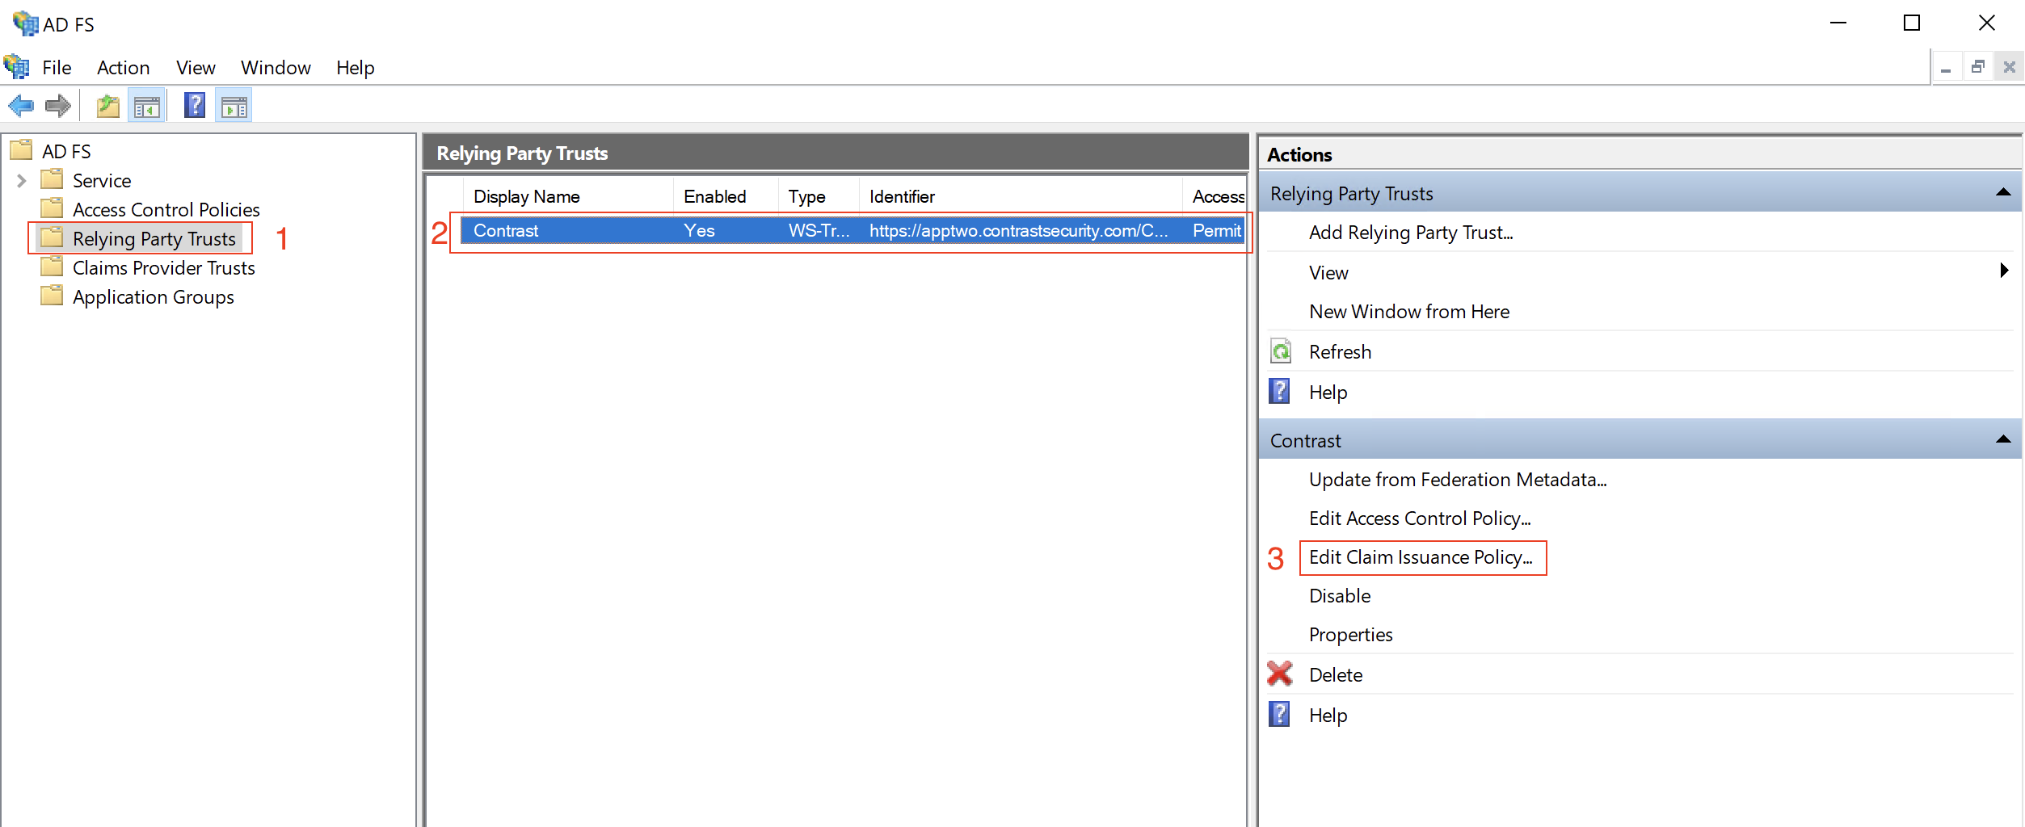Select Claims Provider Trusts in tree
This screenshot has height=827, width=2025.
pos(163,268)
